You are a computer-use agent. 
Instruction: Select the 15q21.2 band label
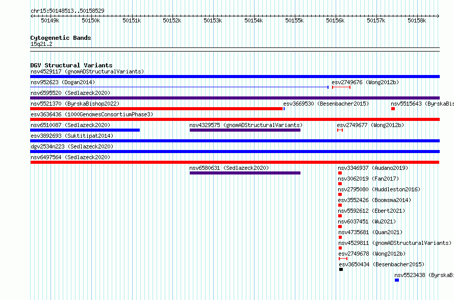click(x=41, y=44)
